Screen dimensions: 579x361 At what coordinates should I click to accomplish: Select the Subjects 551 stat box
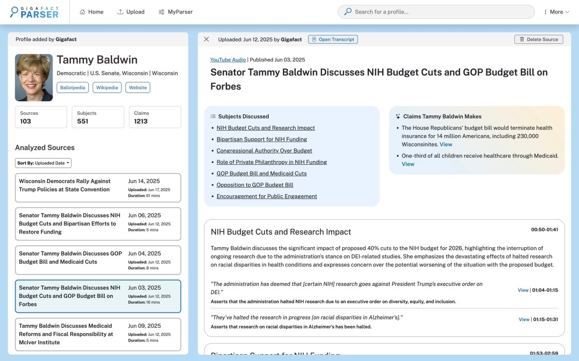click(98, 117)
